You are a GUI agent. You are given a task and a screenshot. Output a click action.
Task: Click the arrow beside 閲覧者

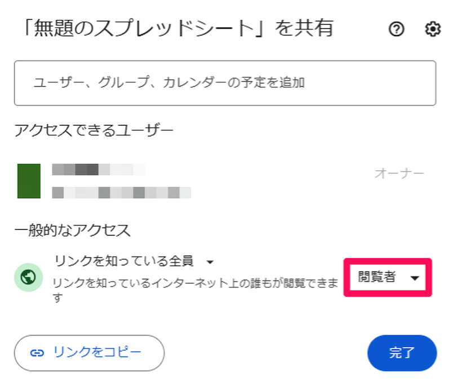(415, 278)
